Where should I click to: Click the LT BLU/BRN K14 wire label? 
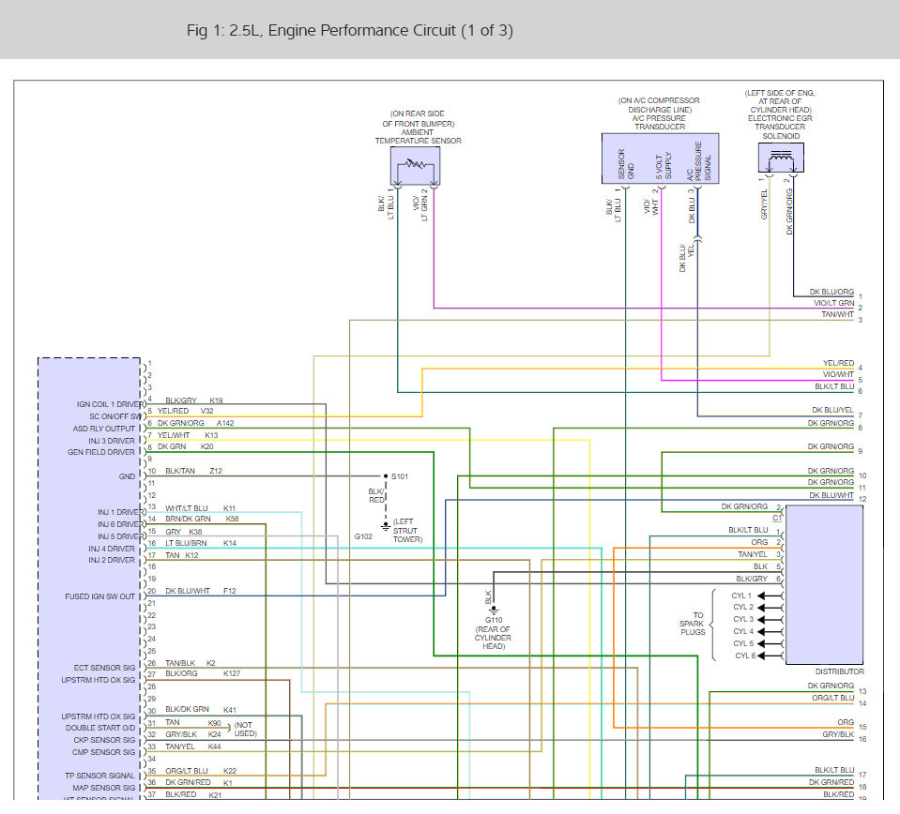pos(201,543)
